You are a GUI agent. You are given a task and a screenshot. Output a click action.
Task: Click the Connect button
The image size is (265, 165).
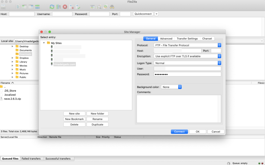click(179, 132)
